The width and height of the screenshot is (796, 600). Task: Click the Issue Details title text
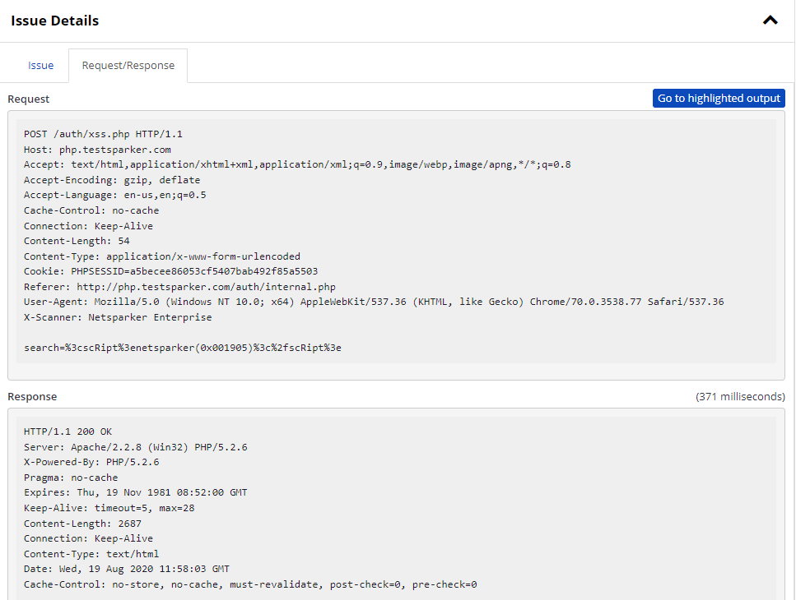click(x=54, y=20)
